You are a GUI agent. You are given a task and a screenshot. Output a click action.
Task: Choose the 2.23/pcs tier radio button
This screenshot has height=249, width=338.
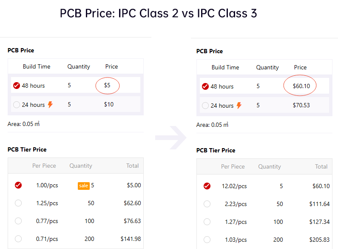click(x=207, y=204)
